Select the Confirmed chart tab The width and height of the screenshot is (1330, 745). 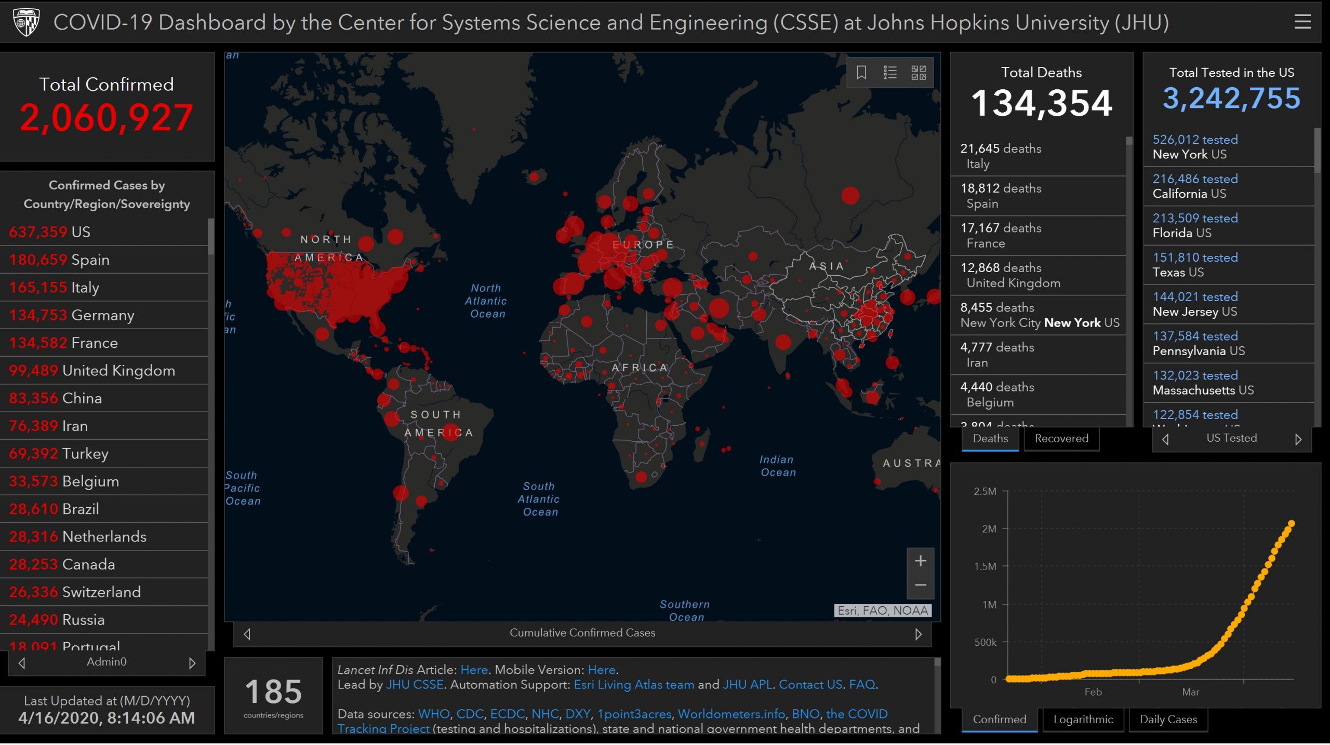point(999,720)
